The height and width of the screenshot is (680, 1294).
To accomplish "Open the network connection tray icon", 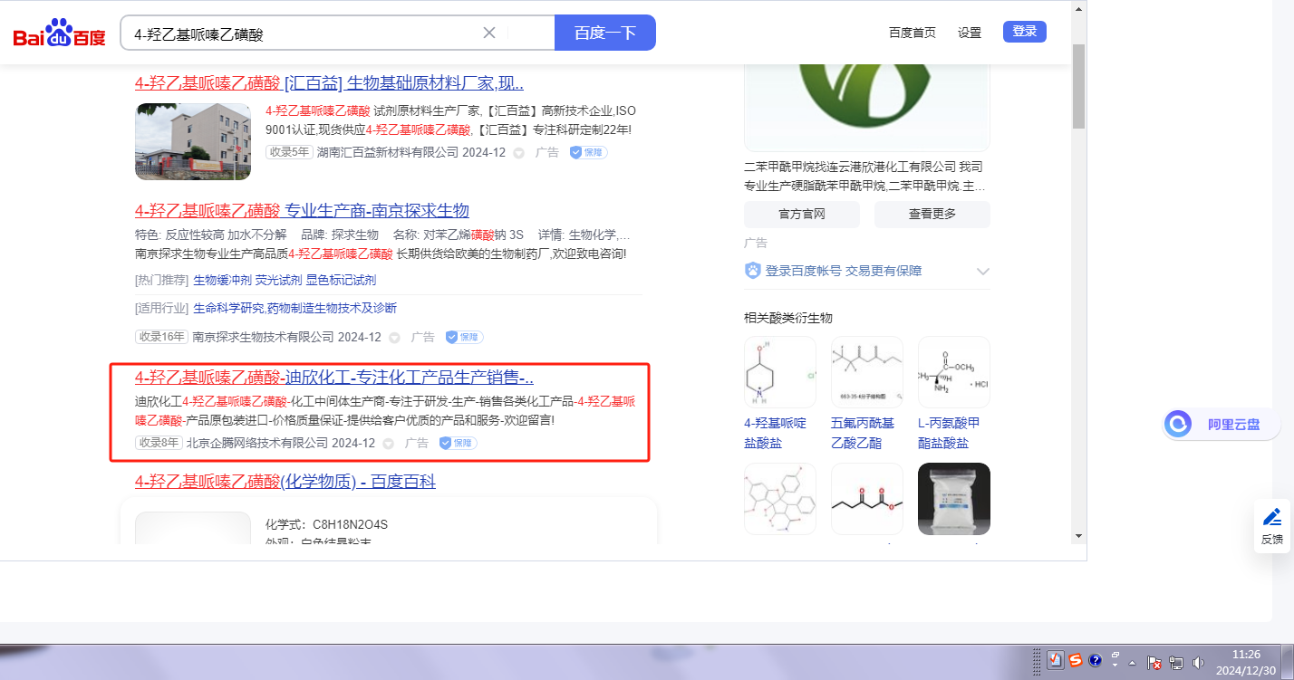I will coord(1176,663).
